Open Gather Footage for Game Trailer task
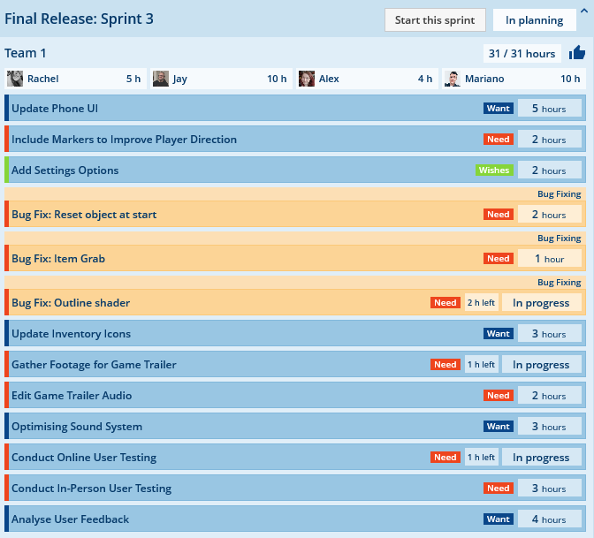The height and width of the screenshot is (538, 594). point(295,365)
